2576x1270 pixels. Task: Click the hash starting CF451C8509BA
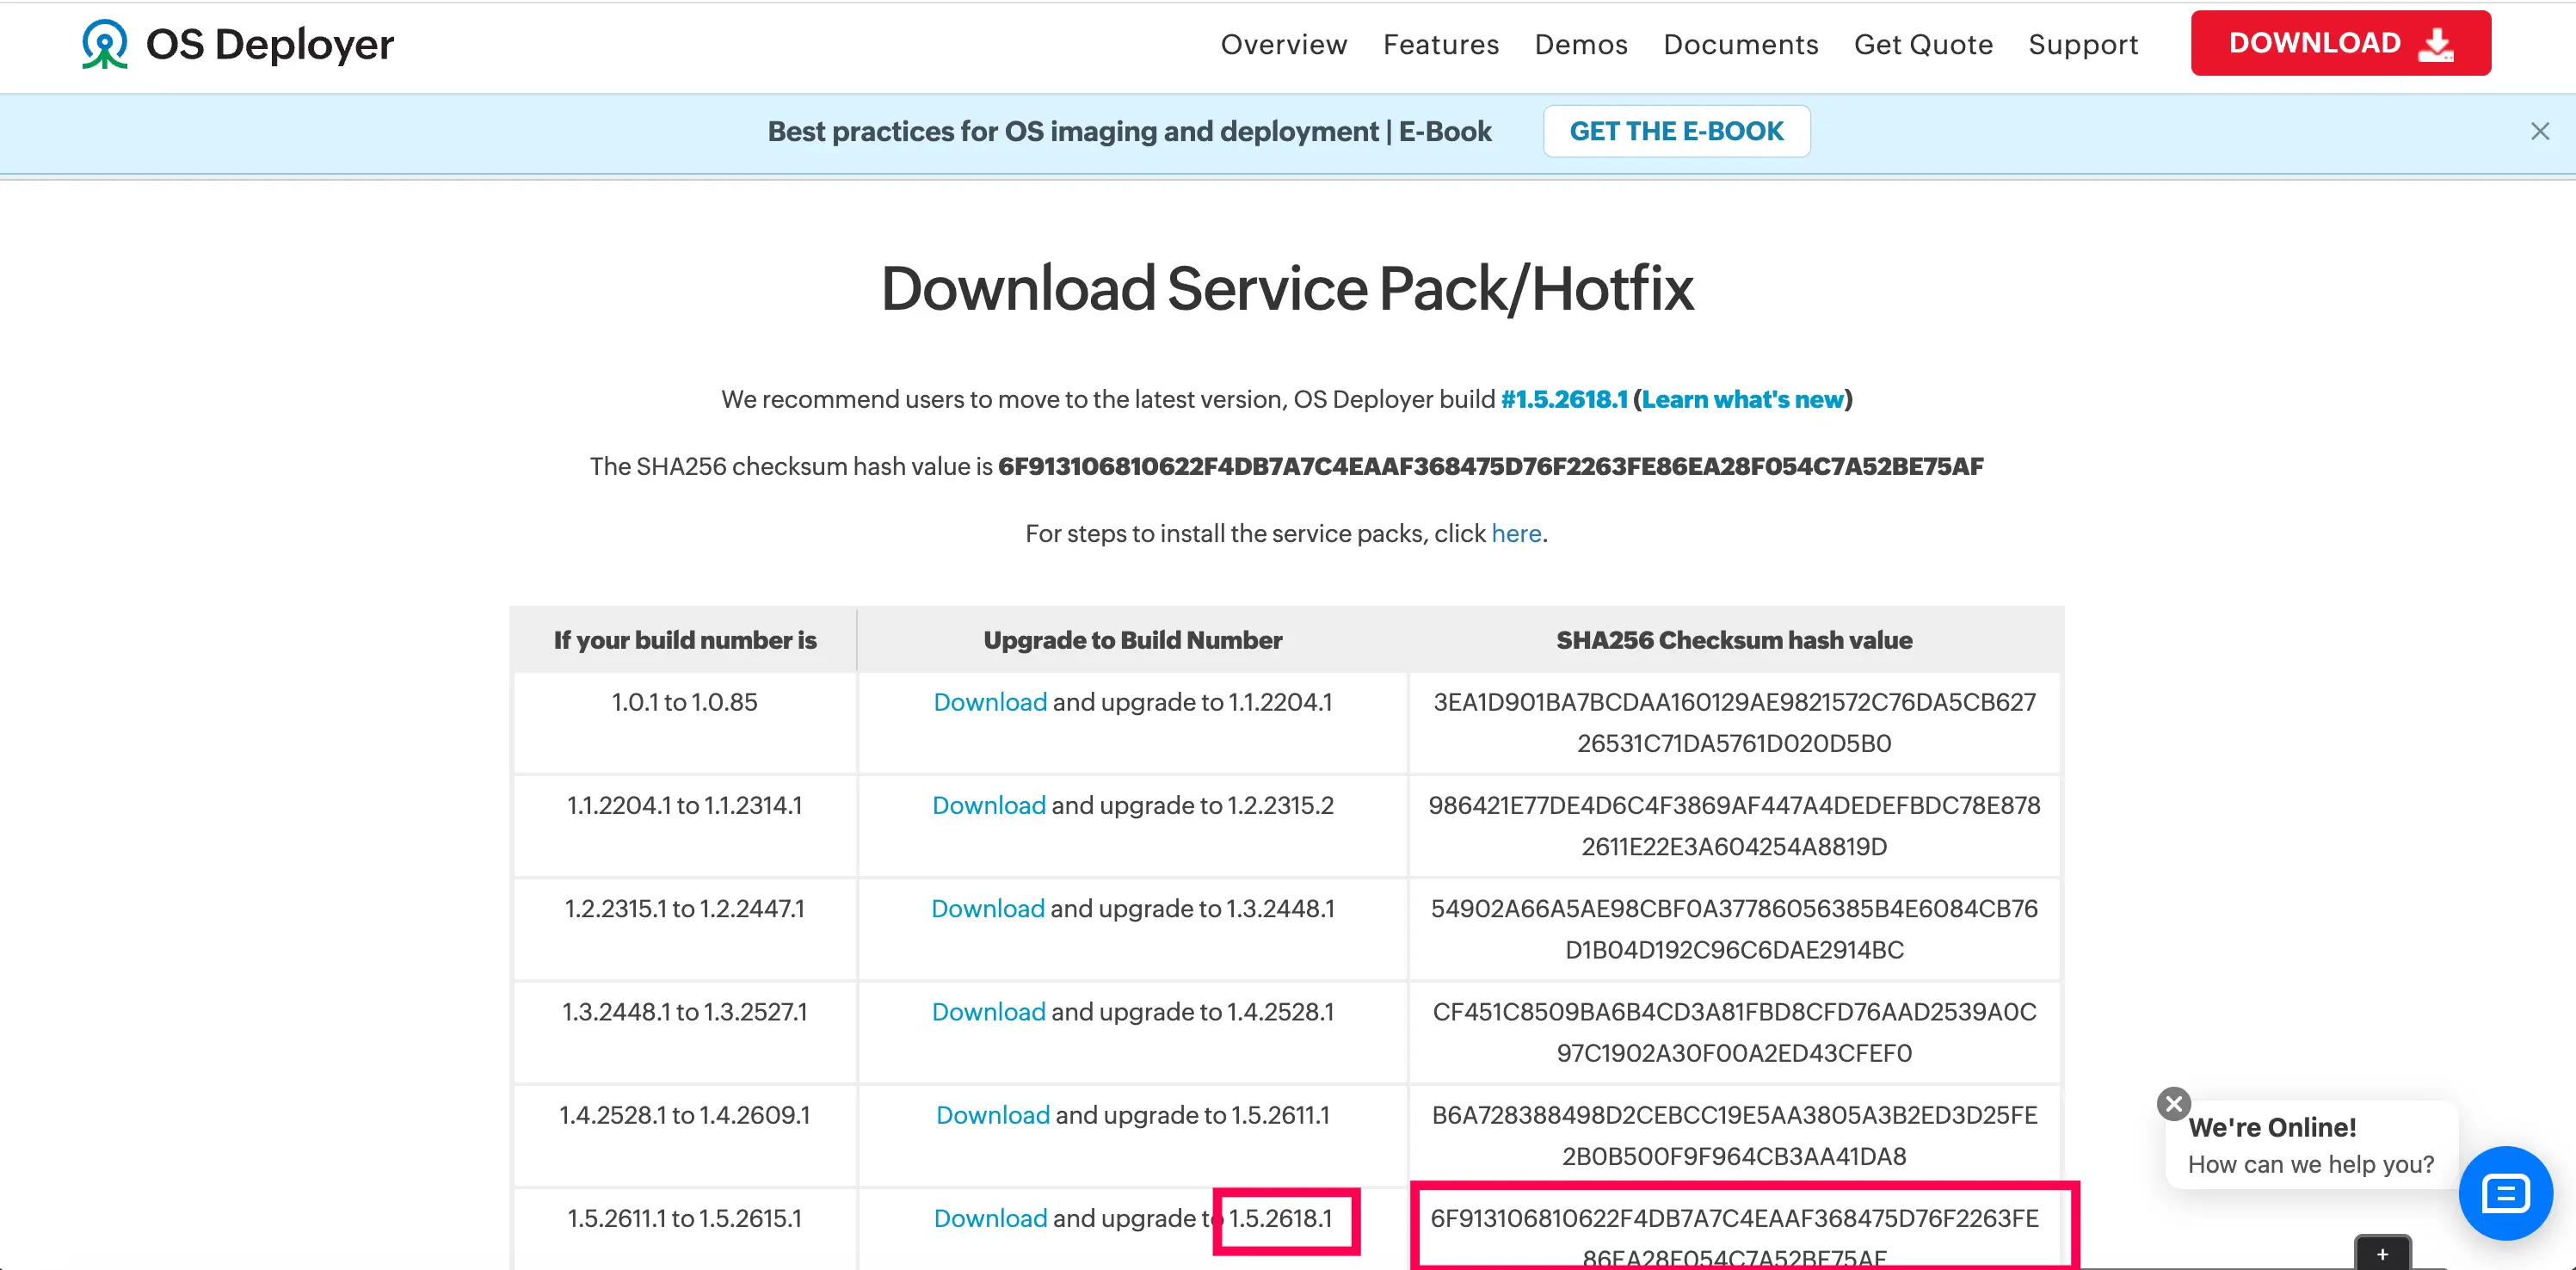1734,1032
